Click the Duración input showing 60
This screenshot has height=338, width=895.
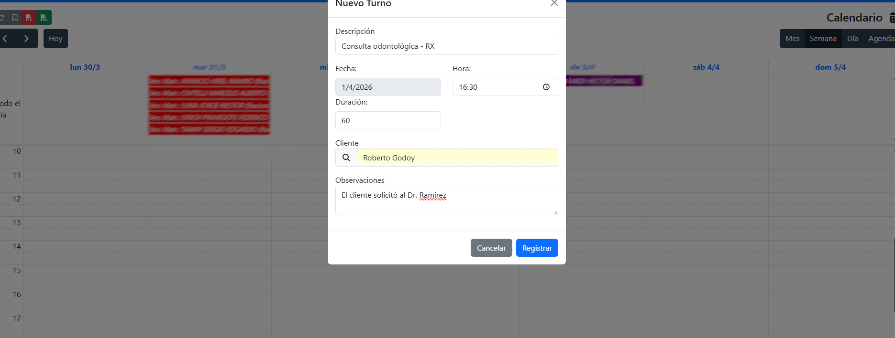click(388, 120)
